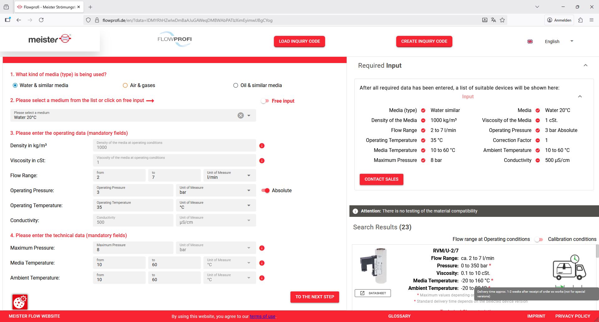The height and width of the screenshot is (322, 599).
Task: Click the delivery truck icon
Action: (569, 268)
